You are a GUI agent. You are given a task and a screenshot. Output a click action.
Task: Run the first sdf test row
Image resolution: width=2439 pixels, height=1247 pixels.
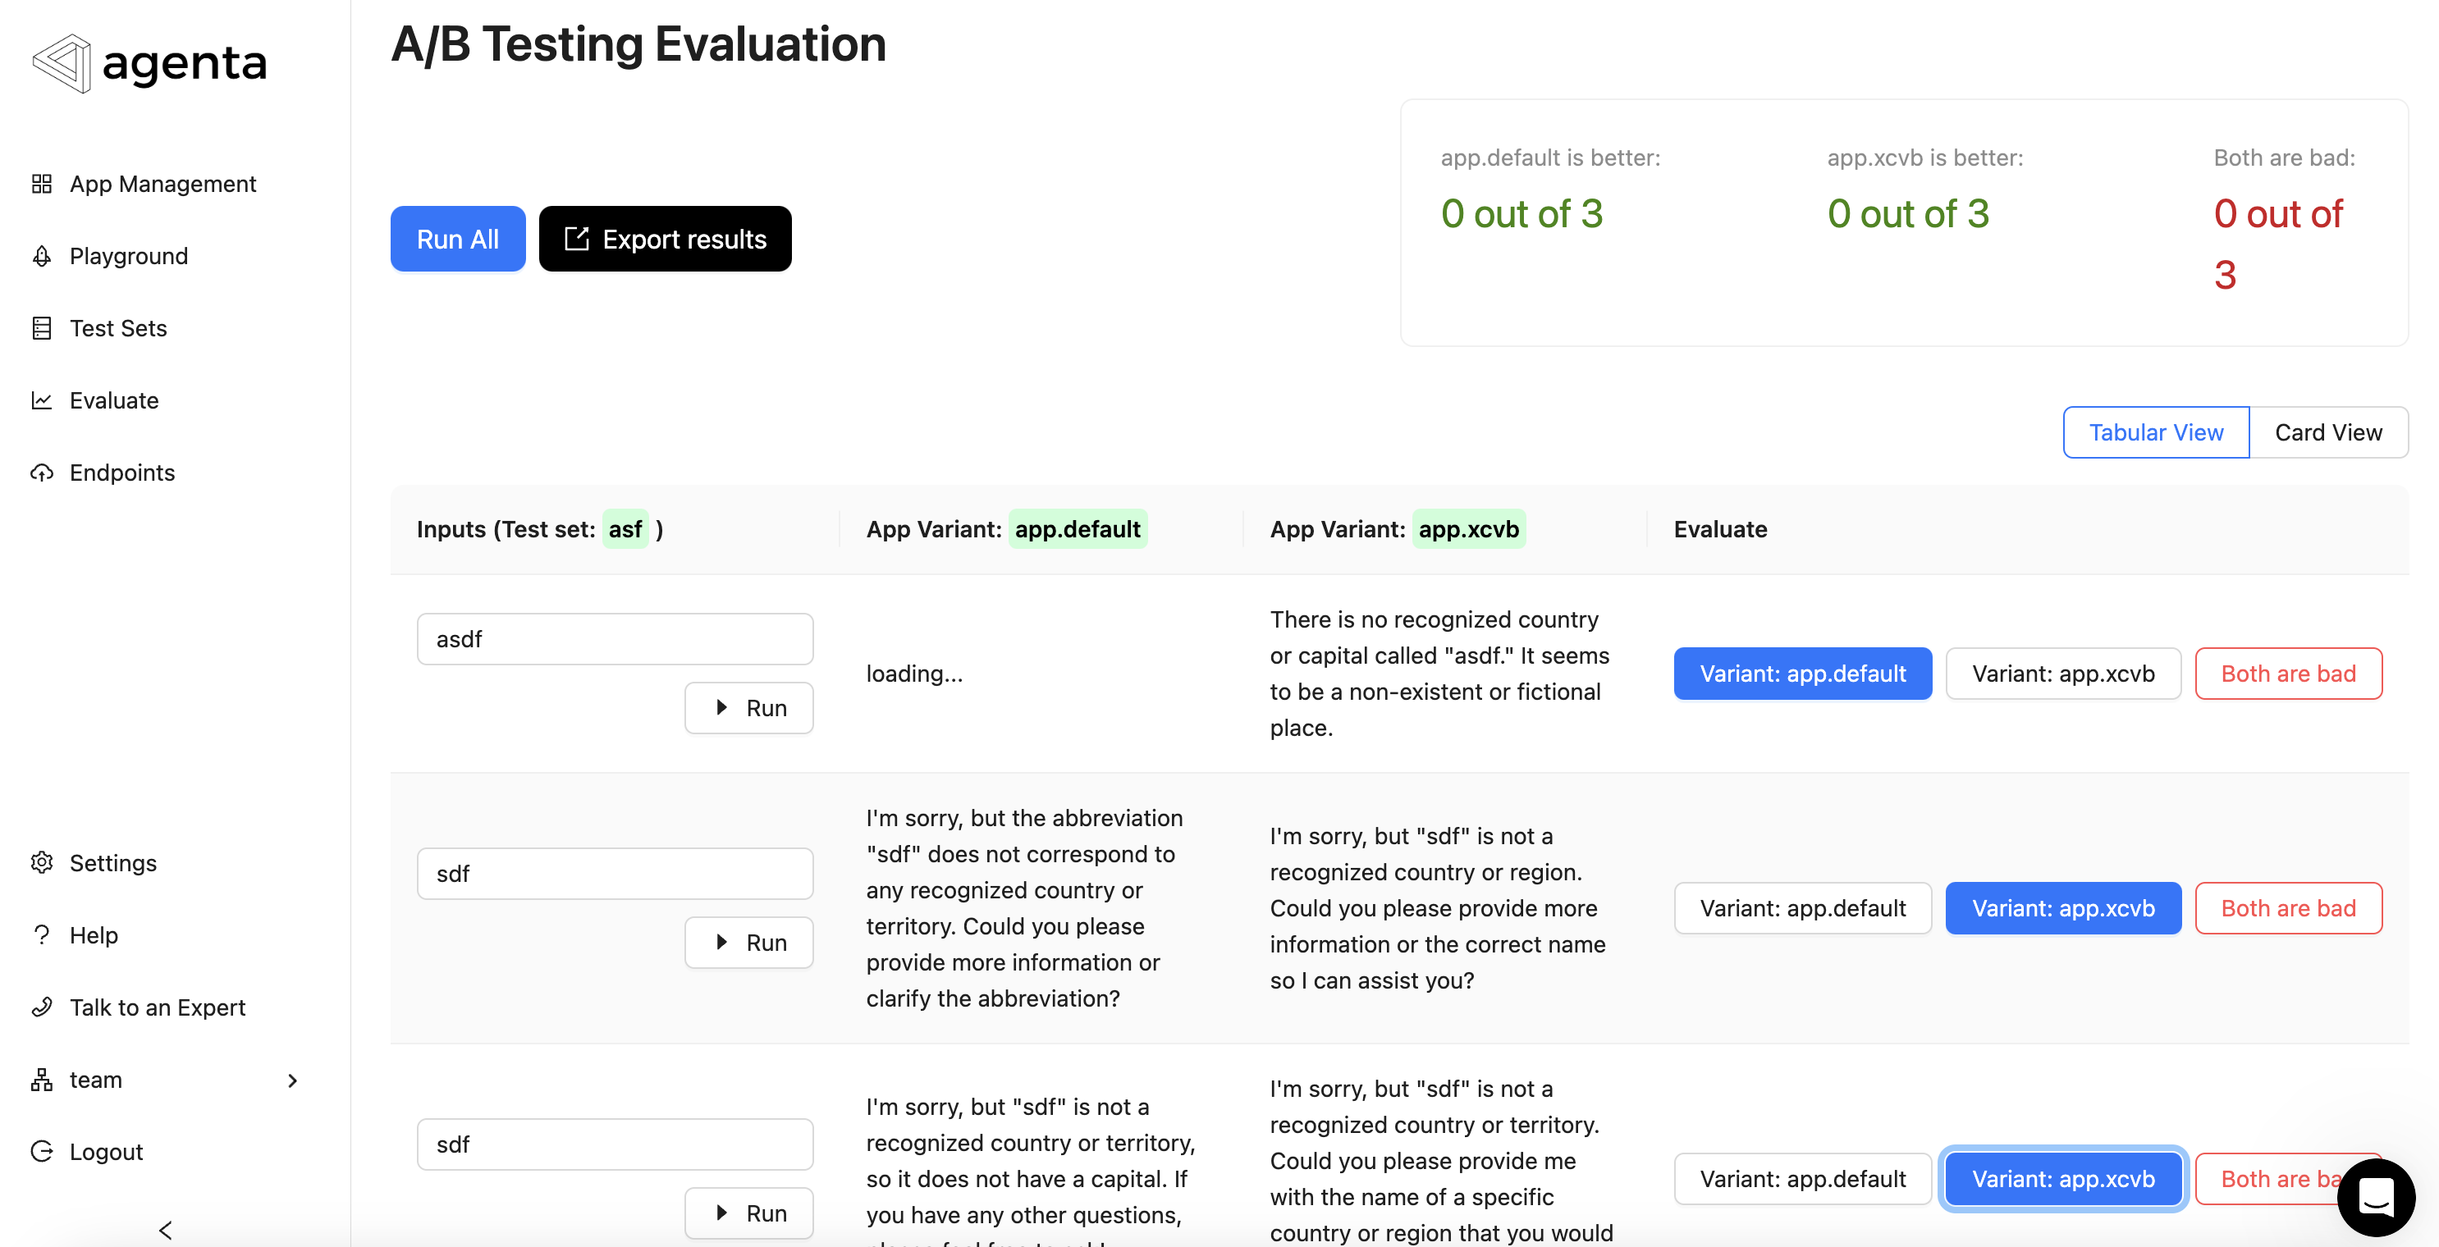pos(749,942)
